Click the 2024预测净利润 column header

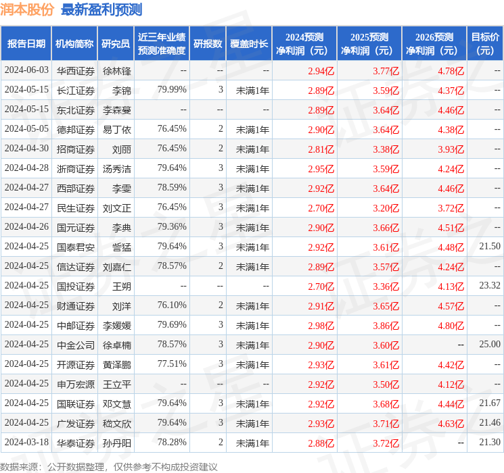pyautogui.click(x=304, y=44)
